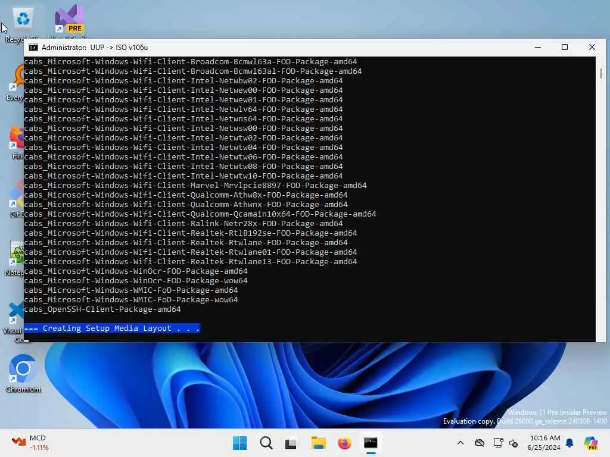610x457 pixels.
Task: Click the Qualcomm-Qcamain10x64 package line
Action: pos(200,214)
